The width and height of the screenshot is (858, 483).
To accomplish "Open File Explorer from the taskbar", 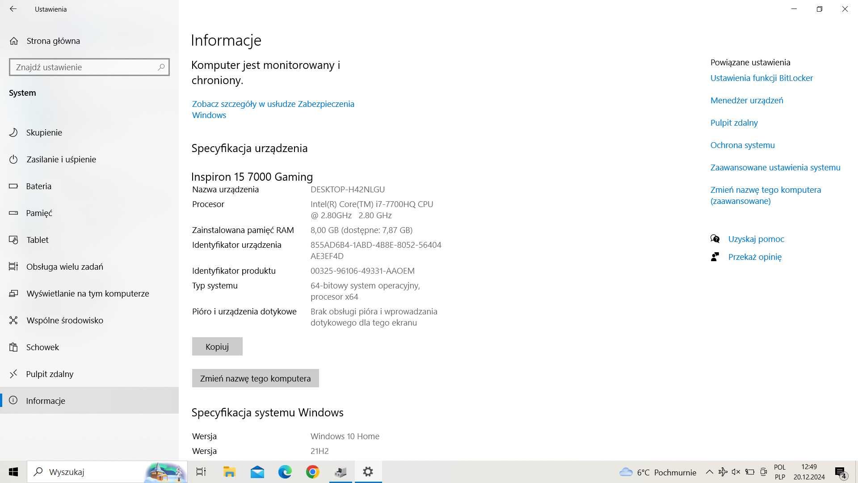I will (x=229, y=472).
